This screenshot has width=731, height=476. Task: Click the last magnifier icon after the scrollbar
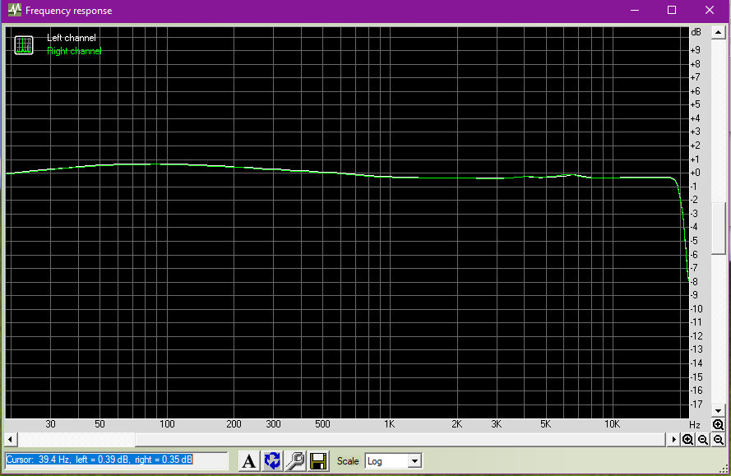pyautogui.click(x=719, y=440)
